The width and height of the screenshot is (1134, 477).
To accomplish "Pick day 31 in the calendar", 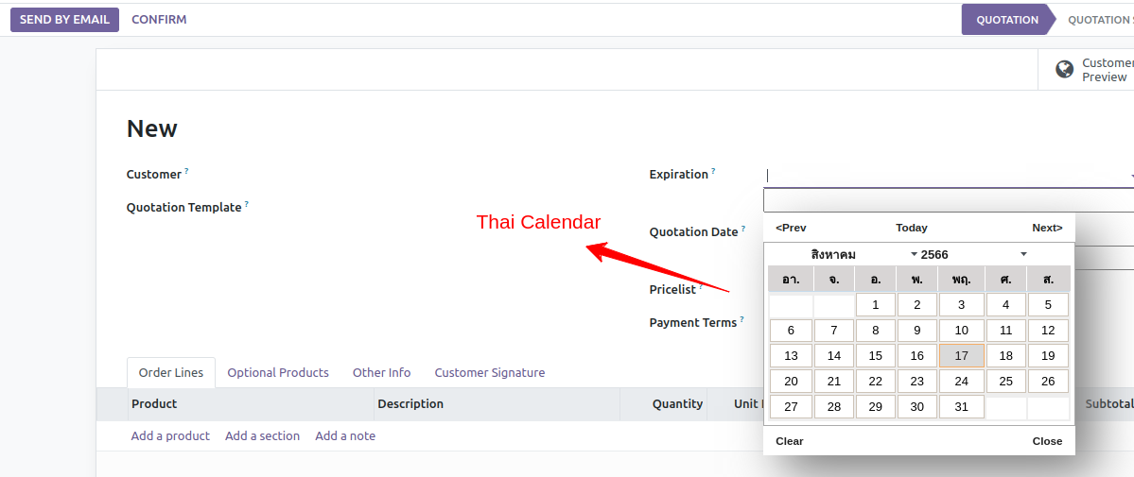I will pyautogui.click(x=961, y=406).
